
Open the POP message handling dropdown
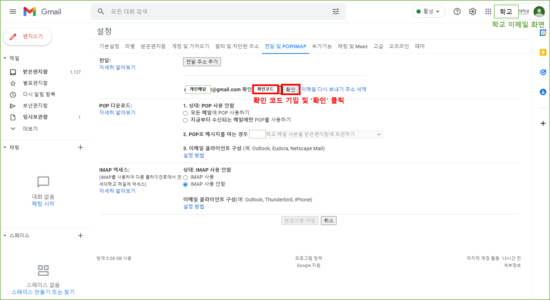coord(316,134)
